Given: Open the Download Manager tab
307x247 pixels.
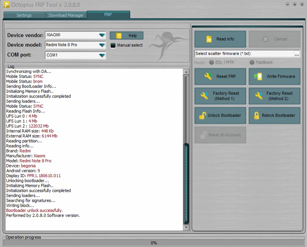Looking at the screenshot, I should [66, 15].
